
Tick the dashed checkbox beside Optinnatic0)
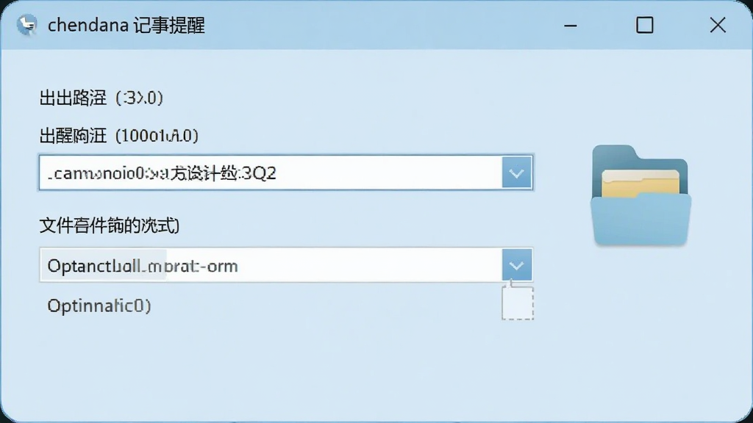pos(518,303)
